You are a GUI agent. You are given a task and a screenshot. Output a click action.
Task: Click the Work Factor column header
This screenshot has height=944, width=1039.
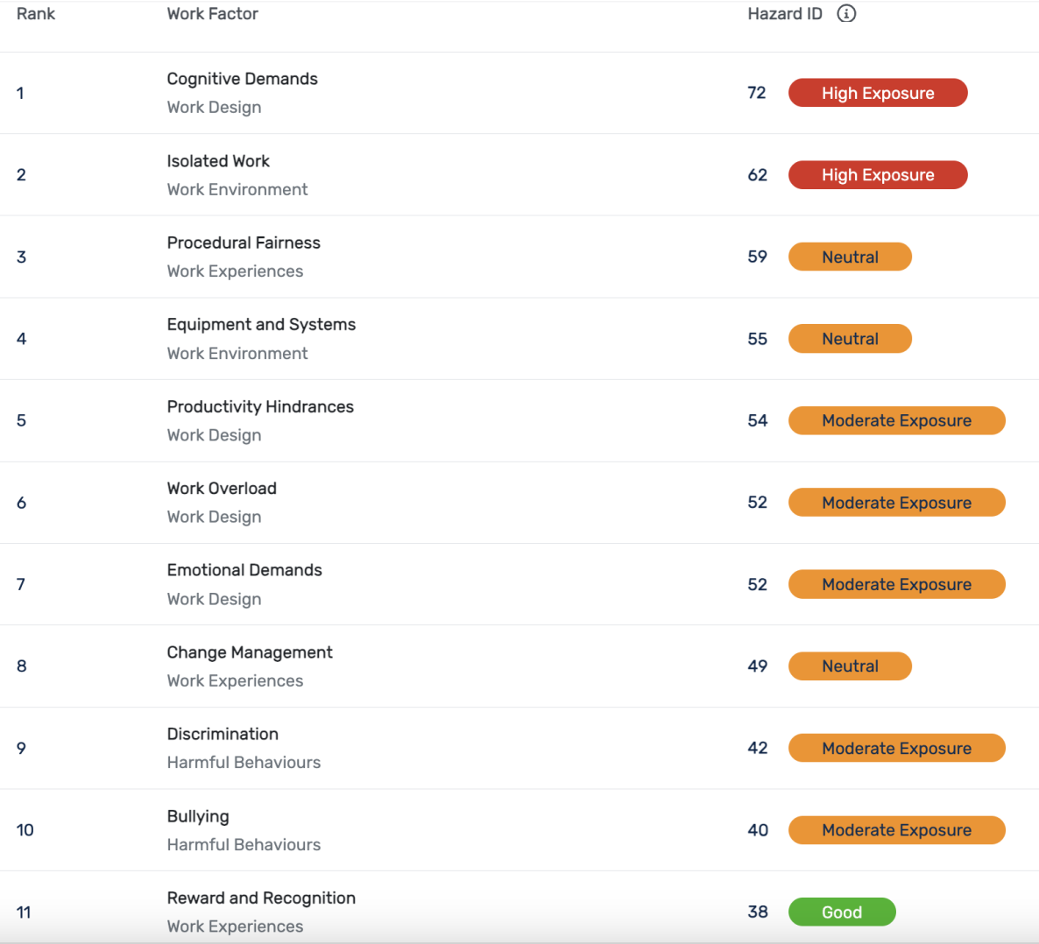[x=212, y=14]
